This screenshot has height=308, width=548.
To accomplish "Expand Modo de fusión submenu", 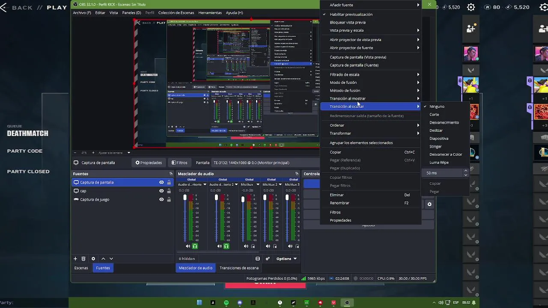I will pyautogui.click(x=371, y=83).
